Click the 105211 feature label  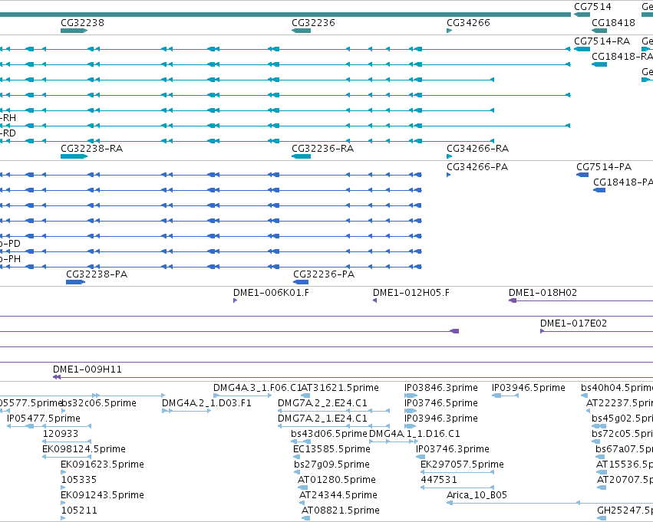pos(79,511)
